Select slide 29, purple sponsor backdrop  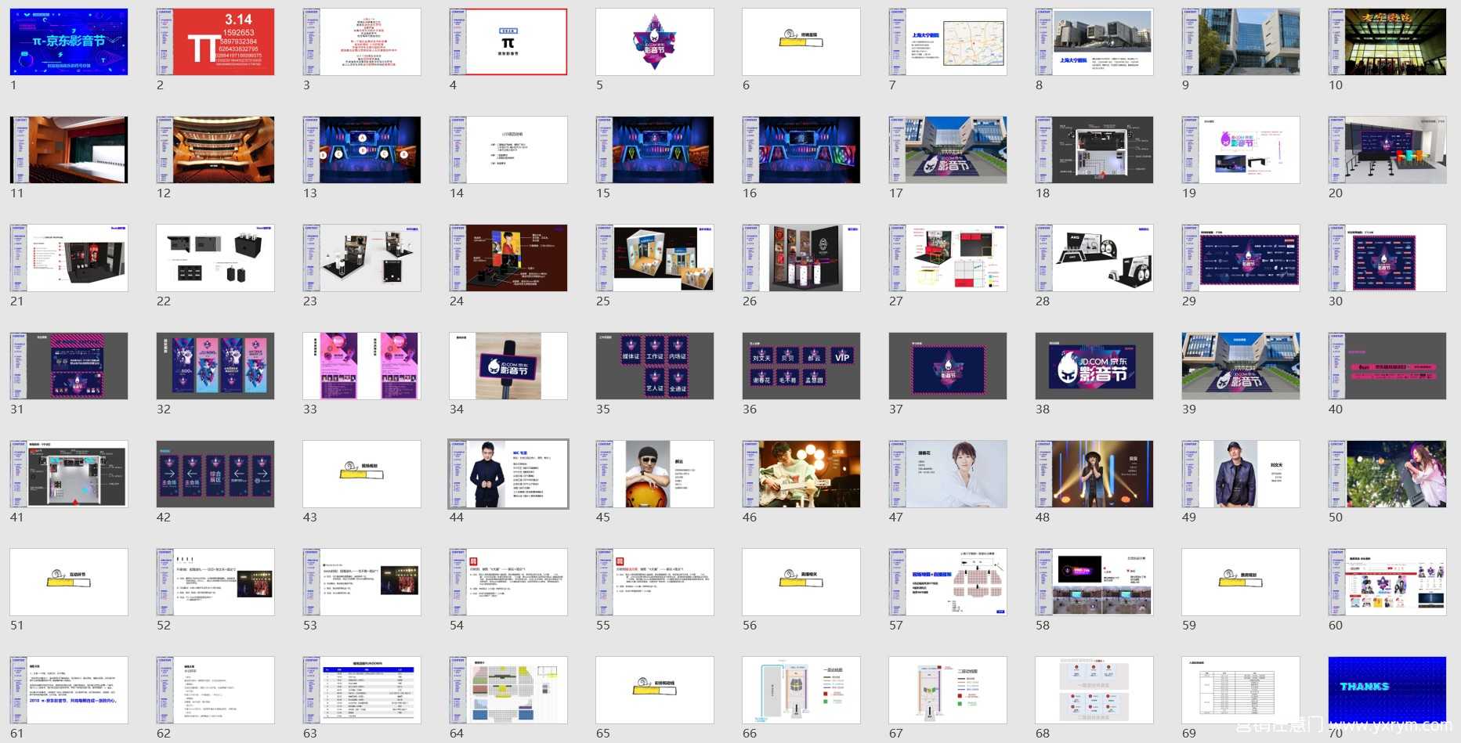pos(1241,258)
